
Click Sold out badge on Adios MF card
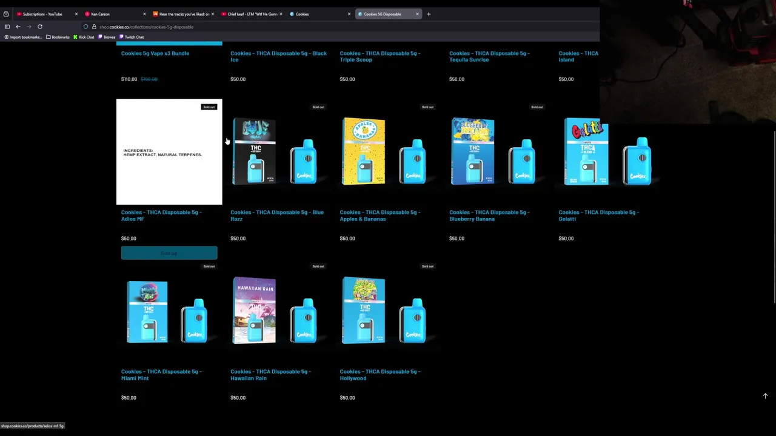click(209, 107)
